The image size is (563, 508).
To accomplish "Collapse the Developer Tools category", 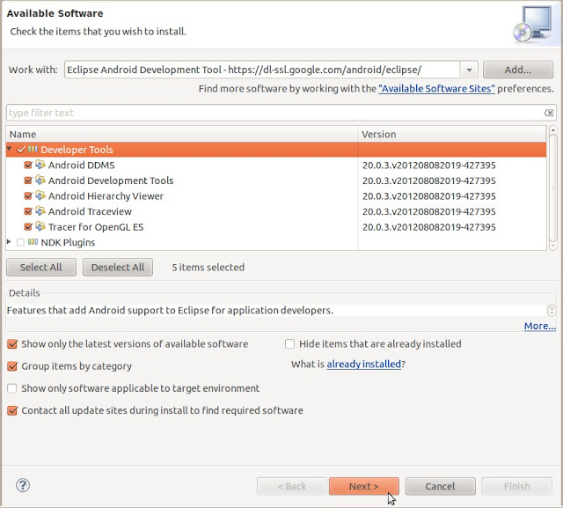I will [x=10, y=150].
